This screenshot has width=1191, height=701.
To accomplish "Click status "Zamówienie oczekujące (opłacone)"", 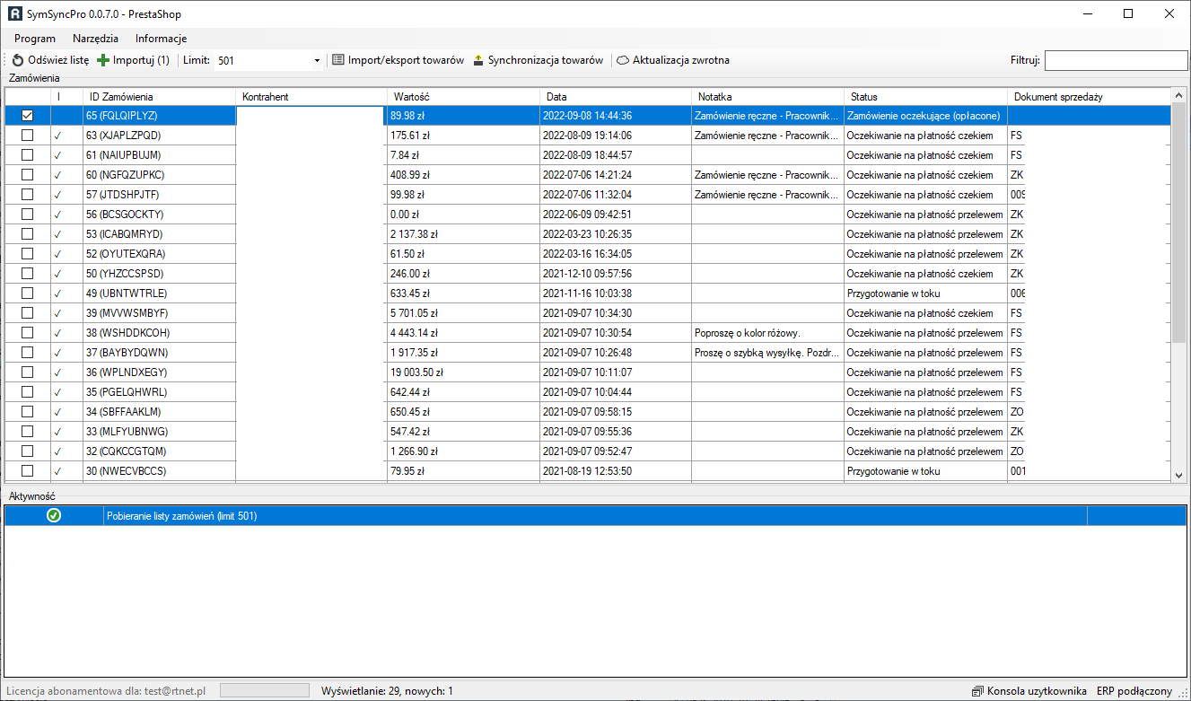I will [x=925, y=116].
